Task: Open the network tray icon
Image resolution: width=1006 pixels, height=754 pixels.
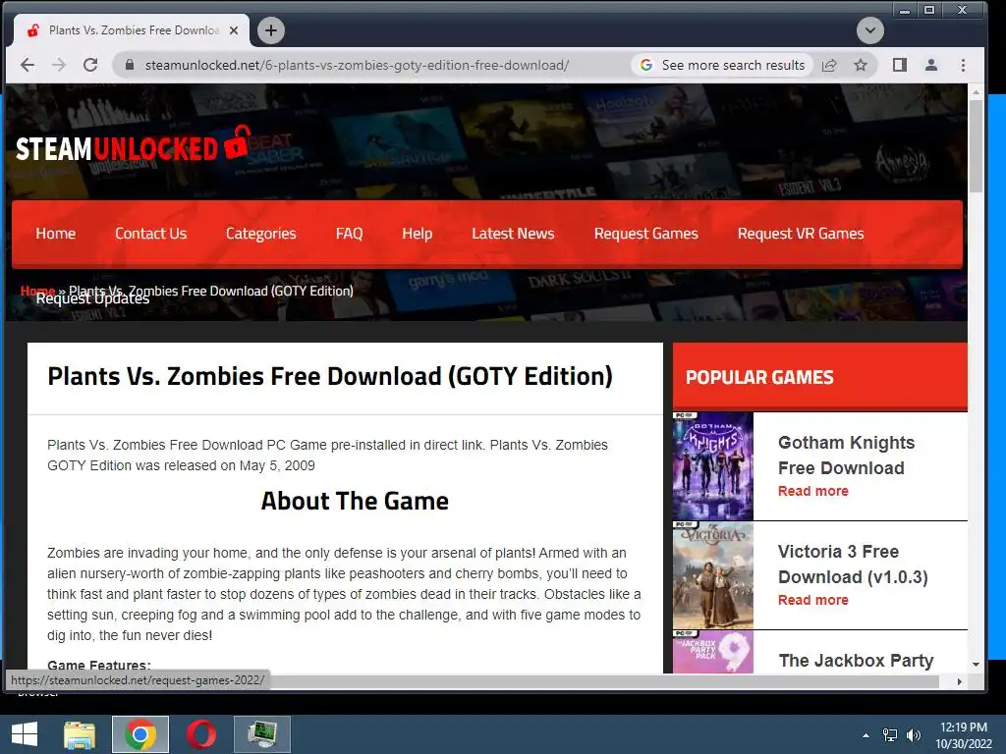Action: tap(890, 735)
